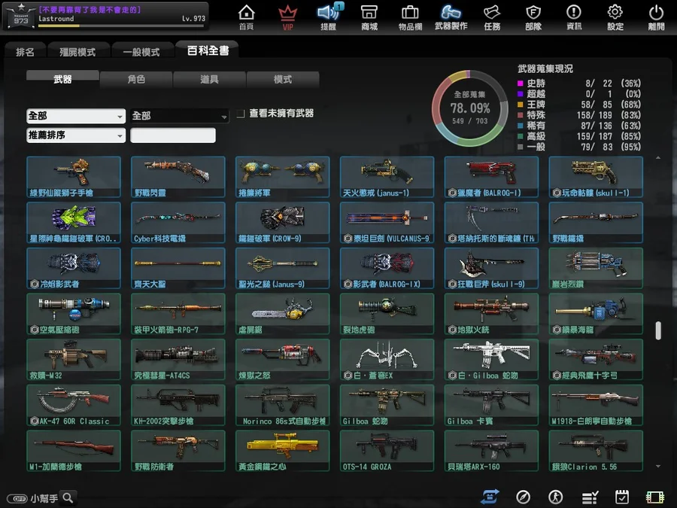Select the 聖光之鎚 (Janus-9) weapon card

pos(282,268)
